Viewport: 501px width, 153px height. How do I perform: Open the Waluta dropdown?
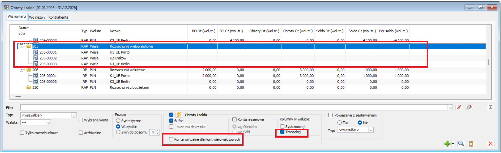pyautogui.click(x=48, y=122)
